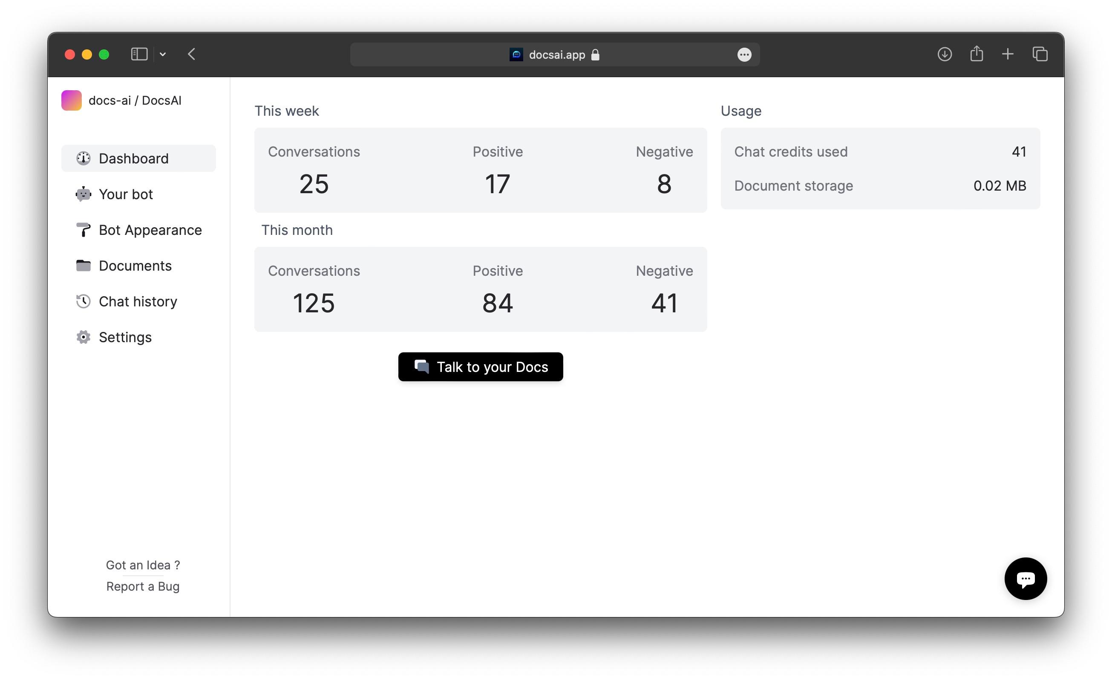Click the Settings gear icon
This screenshot has height=680, width=1112.
[83, 337]
